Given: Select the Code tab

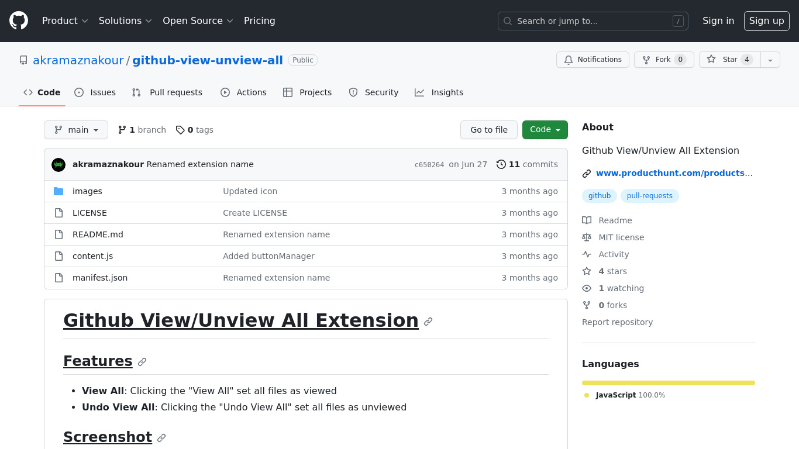Looking at the screenshot, I should 42,92.
